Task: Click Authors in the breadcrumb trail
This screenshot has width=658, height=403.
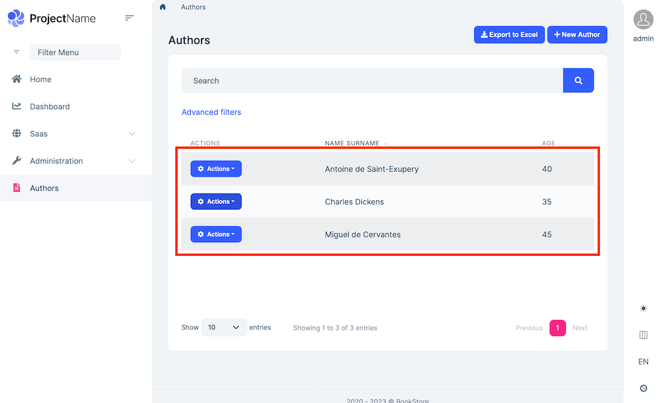Action: coord(193,7)
